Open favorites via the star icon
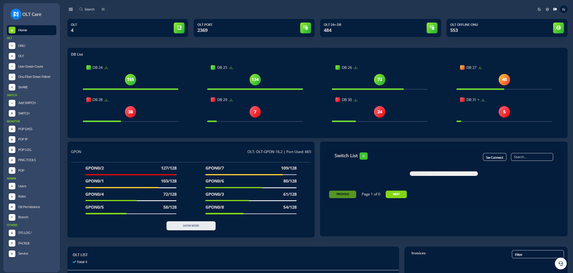The height and width of the screenshot is (273, 573). tap(547, 9)
